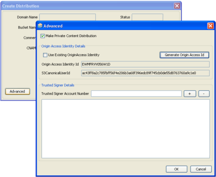
Task: Click inside the trusted signers list box
Action: 126,129
